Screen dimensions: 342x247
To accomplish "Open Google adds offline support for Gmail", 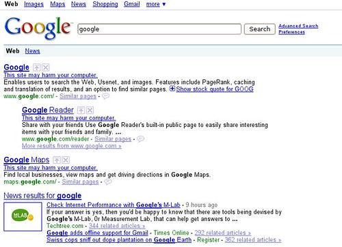I will point(97,233).
